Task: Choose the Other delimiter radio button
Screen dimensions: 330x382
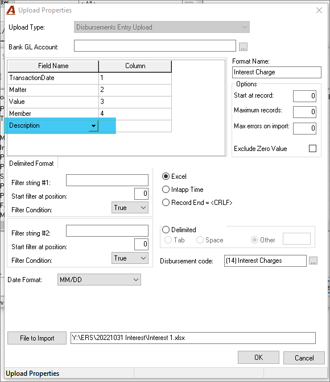Action: (254, 240)
